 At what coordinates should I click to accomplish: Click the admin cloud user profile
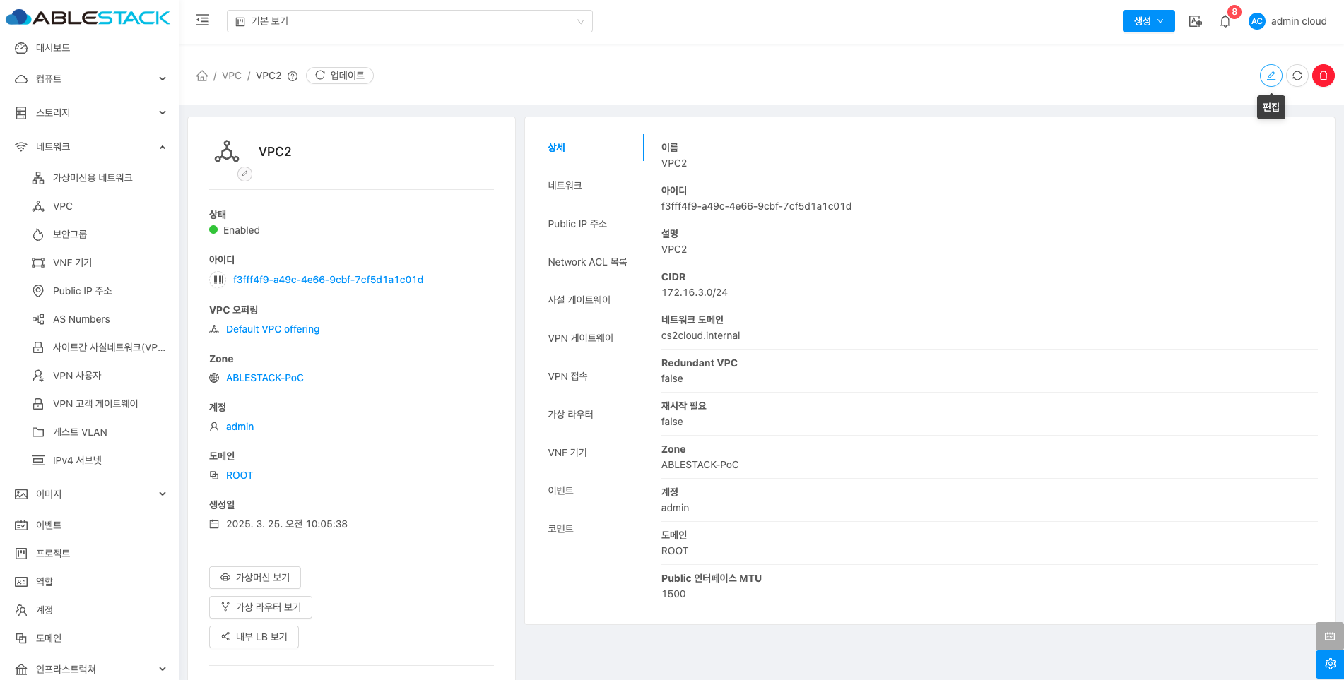coord(1288,21)
